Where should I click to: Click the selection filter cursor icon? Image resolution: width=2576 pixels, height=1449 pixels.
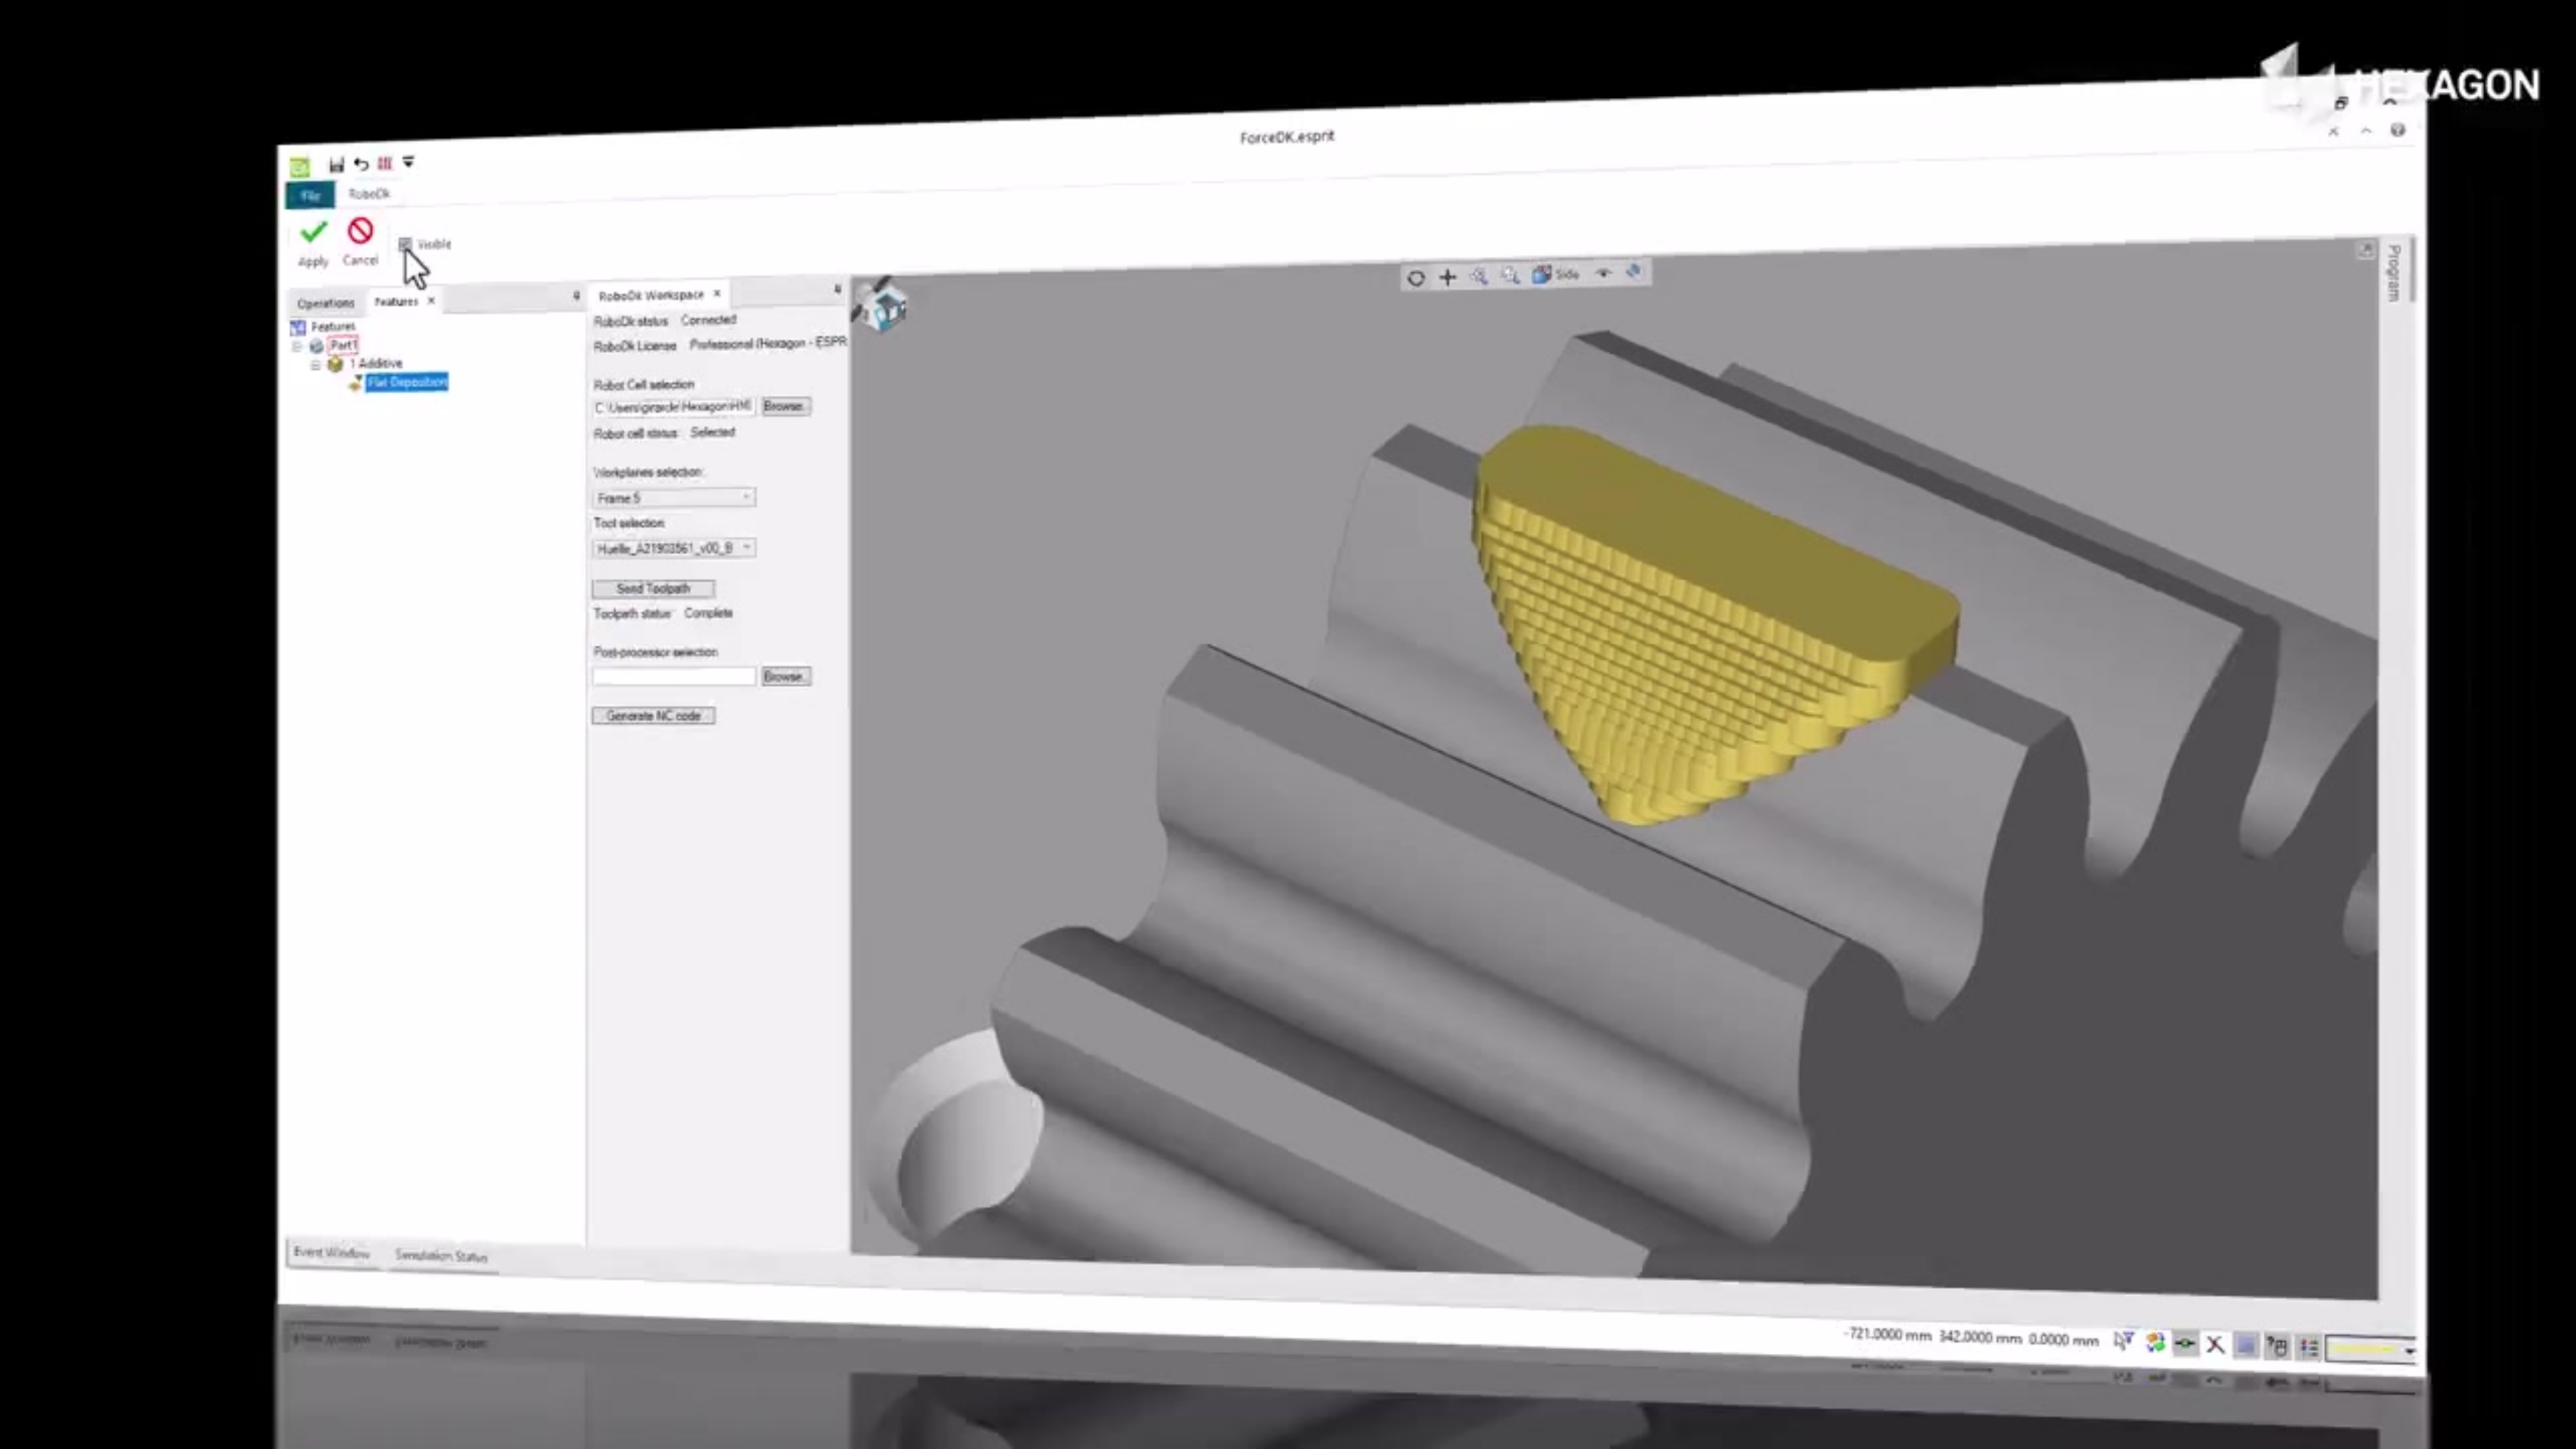tap(2123, 1341)
